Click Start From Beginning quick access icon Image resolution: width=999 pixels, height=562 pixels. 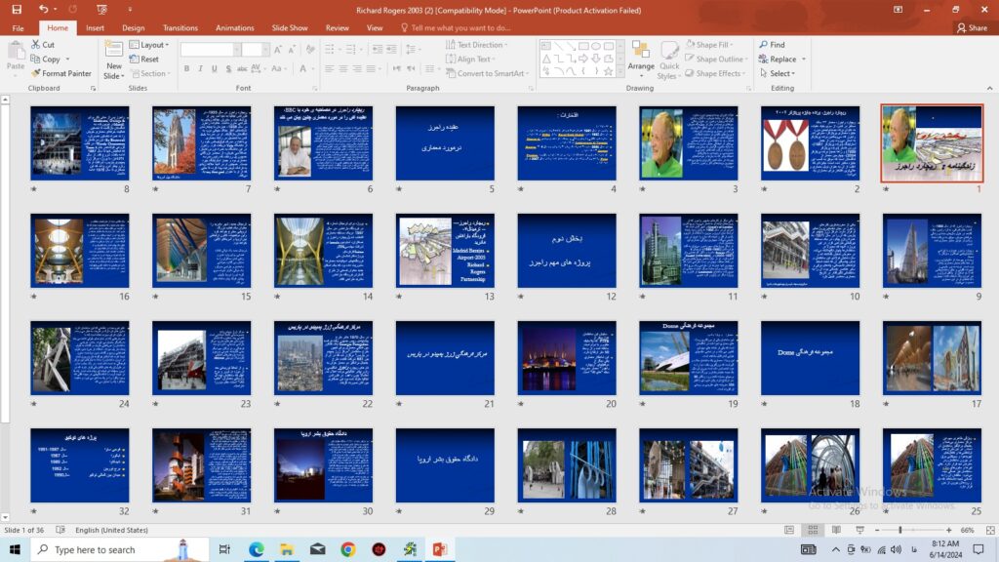(101, 10)
